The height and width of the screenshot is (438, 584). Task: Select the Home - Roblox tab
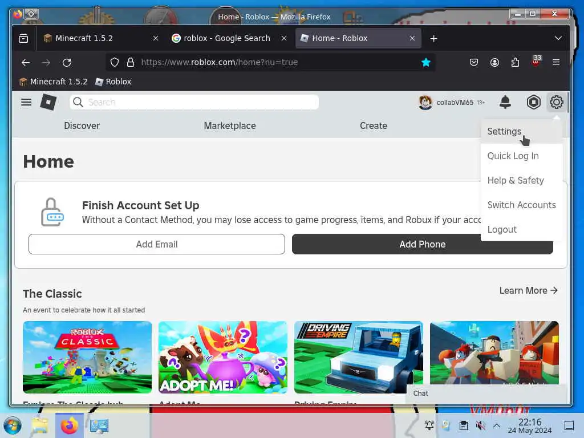358,38
